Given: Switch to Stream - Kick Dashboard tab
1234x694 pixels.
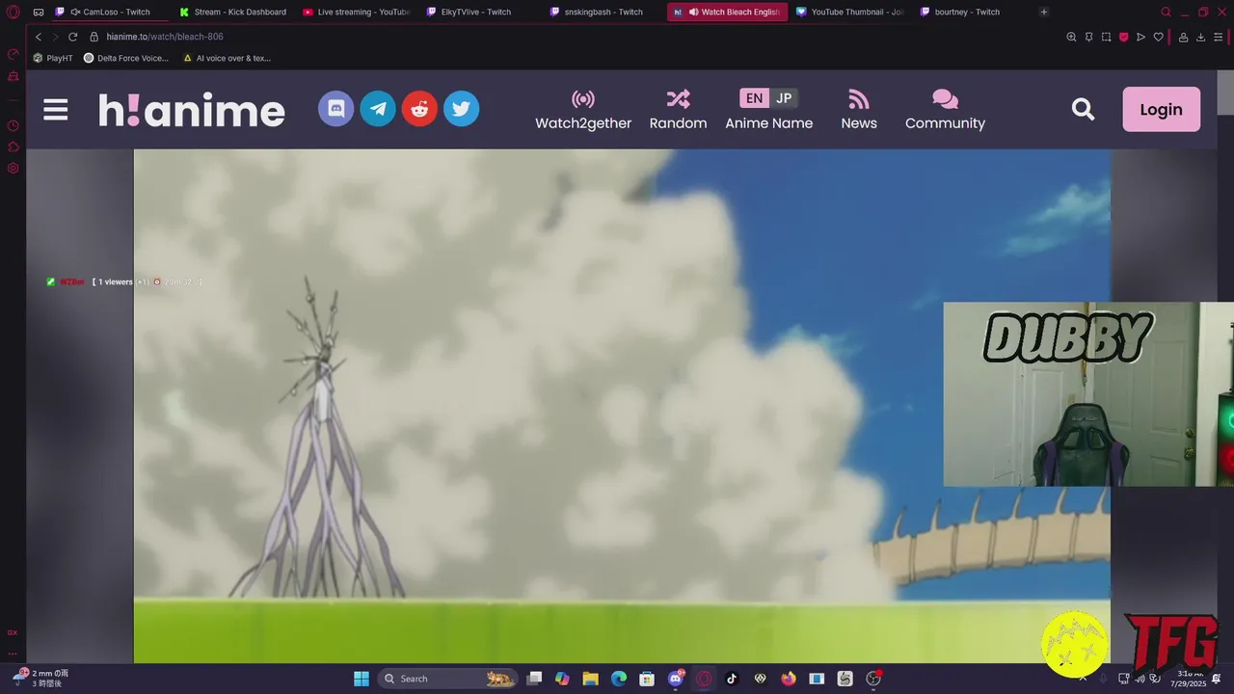Looking at the screenshot, I should point(234,12).
